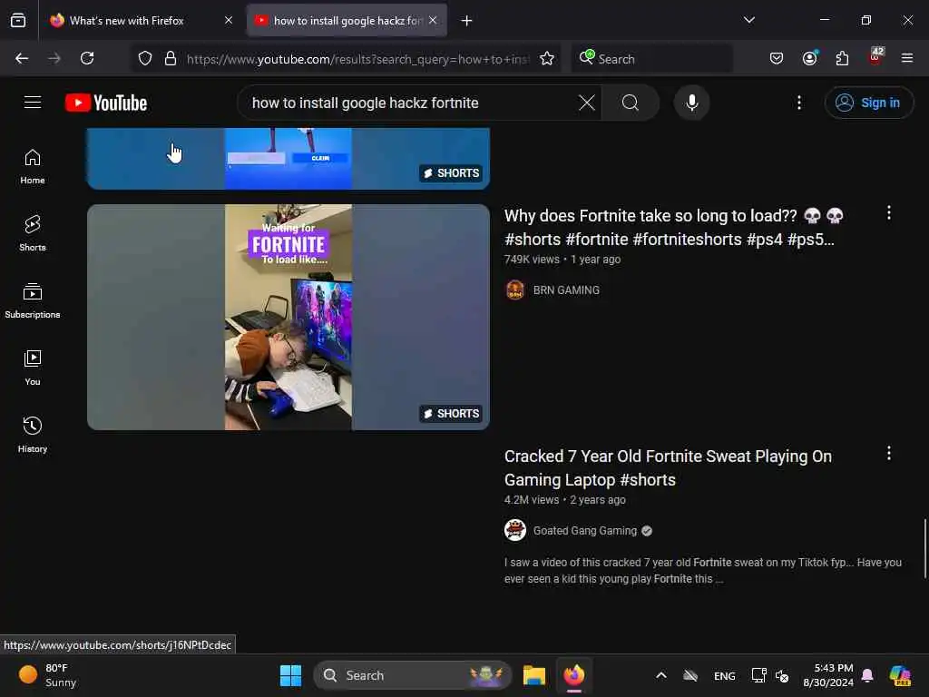The width and height of the screenshot is (929, 697).
Task: Clear the YouTube search query
Action: [587, 103]
